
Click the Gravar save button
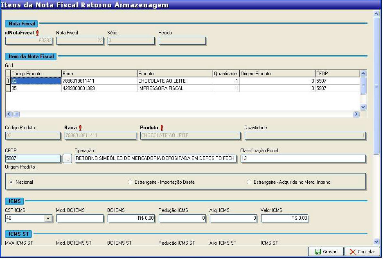[326, 252]
